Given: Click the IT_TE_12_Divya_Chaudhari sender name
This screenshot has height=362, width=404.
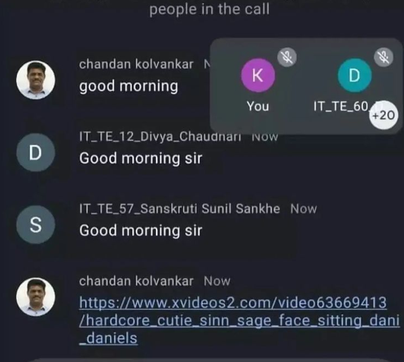Looking at the screenshot, I should [x=160, y=136].
